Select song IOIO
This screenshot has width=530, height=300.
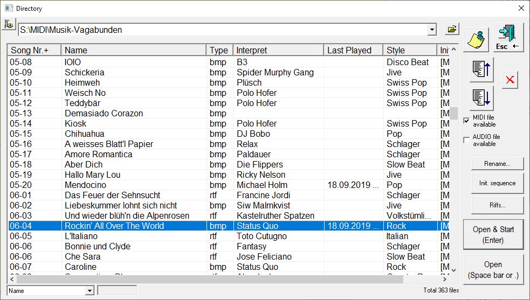point(73,62)
